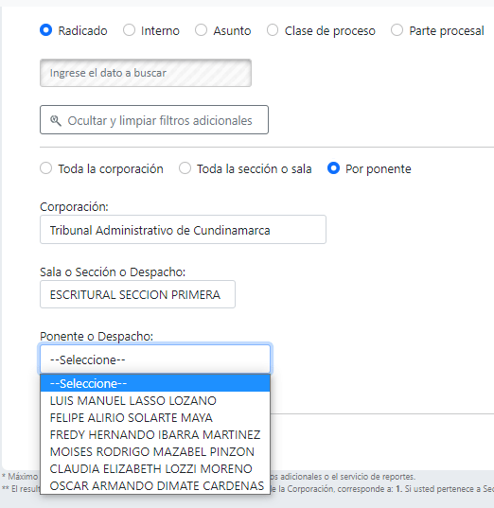This screenshot has height=508, width=494.
Task: Select the Radicado radio button
Action: click(46, 30)
